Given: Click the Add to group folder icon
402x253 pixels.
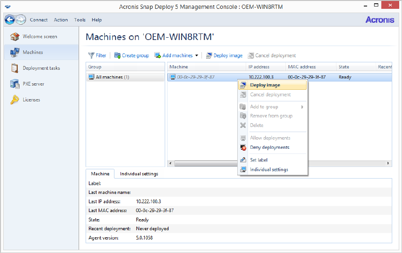Looking at the screenshot, I should click(243, 107).
